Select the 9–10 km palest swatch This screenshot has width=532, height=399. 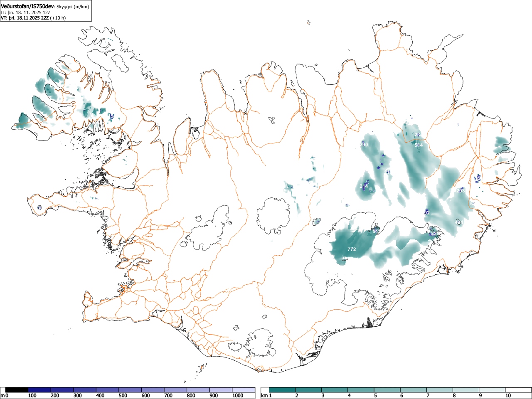(x=492, y=390)
